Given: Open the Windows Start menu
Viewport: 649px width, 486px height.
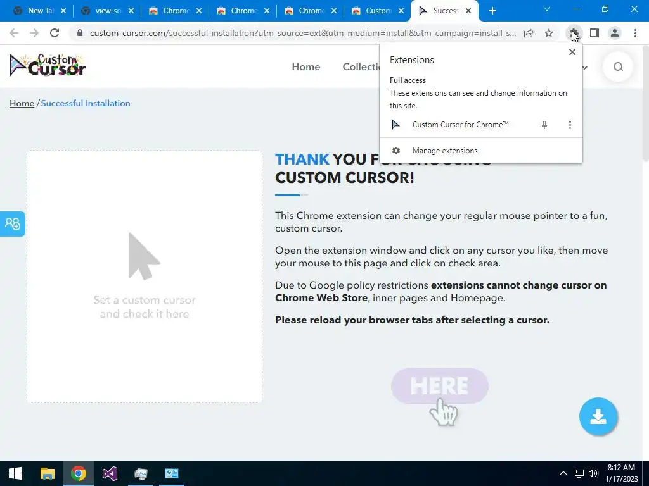Looking at the screenshot, I should (15, 473).
